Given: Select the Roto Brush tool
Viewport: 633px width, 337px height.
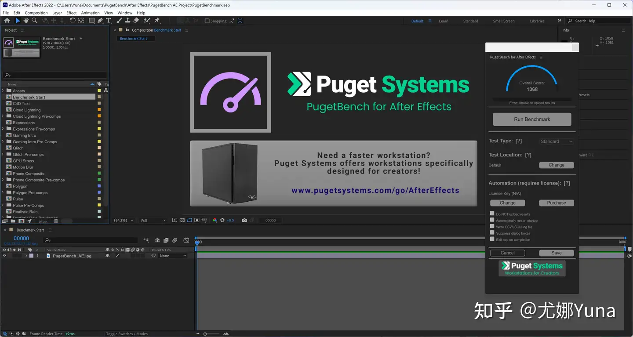Looking at the screenshot, I should click(147, 21).
